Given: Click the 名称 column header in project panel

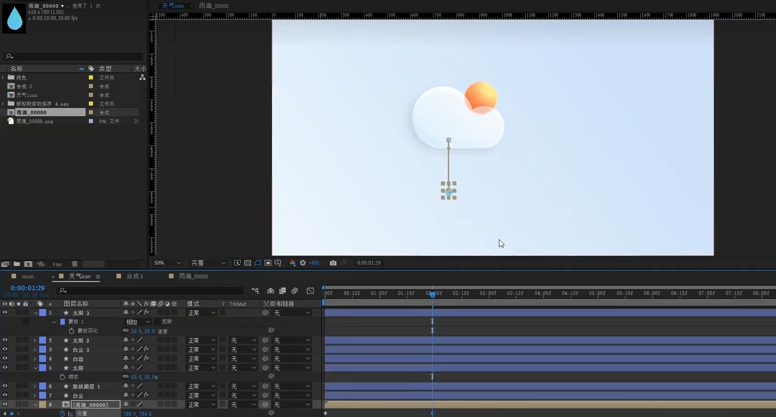Looking at the screenshot, I should point(17,68).
